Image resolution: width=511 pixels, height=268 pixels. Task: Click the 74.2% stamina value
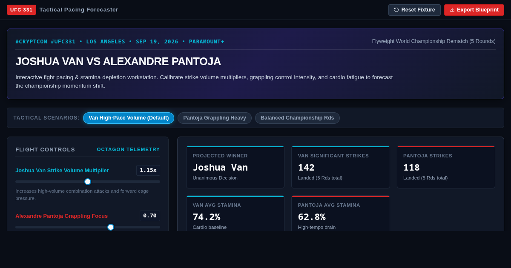tap(207, 217)
